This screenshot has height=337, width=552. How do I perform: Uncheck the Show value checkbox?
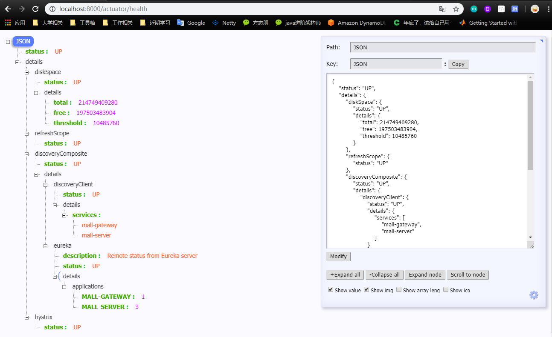331,289
